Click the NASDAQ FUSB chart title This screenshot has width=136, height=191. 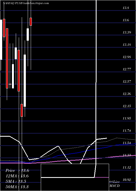26,3
